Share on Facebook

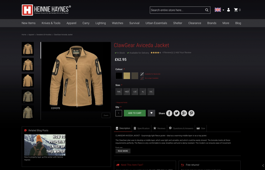pyautogui.click(x=169, y=113)
